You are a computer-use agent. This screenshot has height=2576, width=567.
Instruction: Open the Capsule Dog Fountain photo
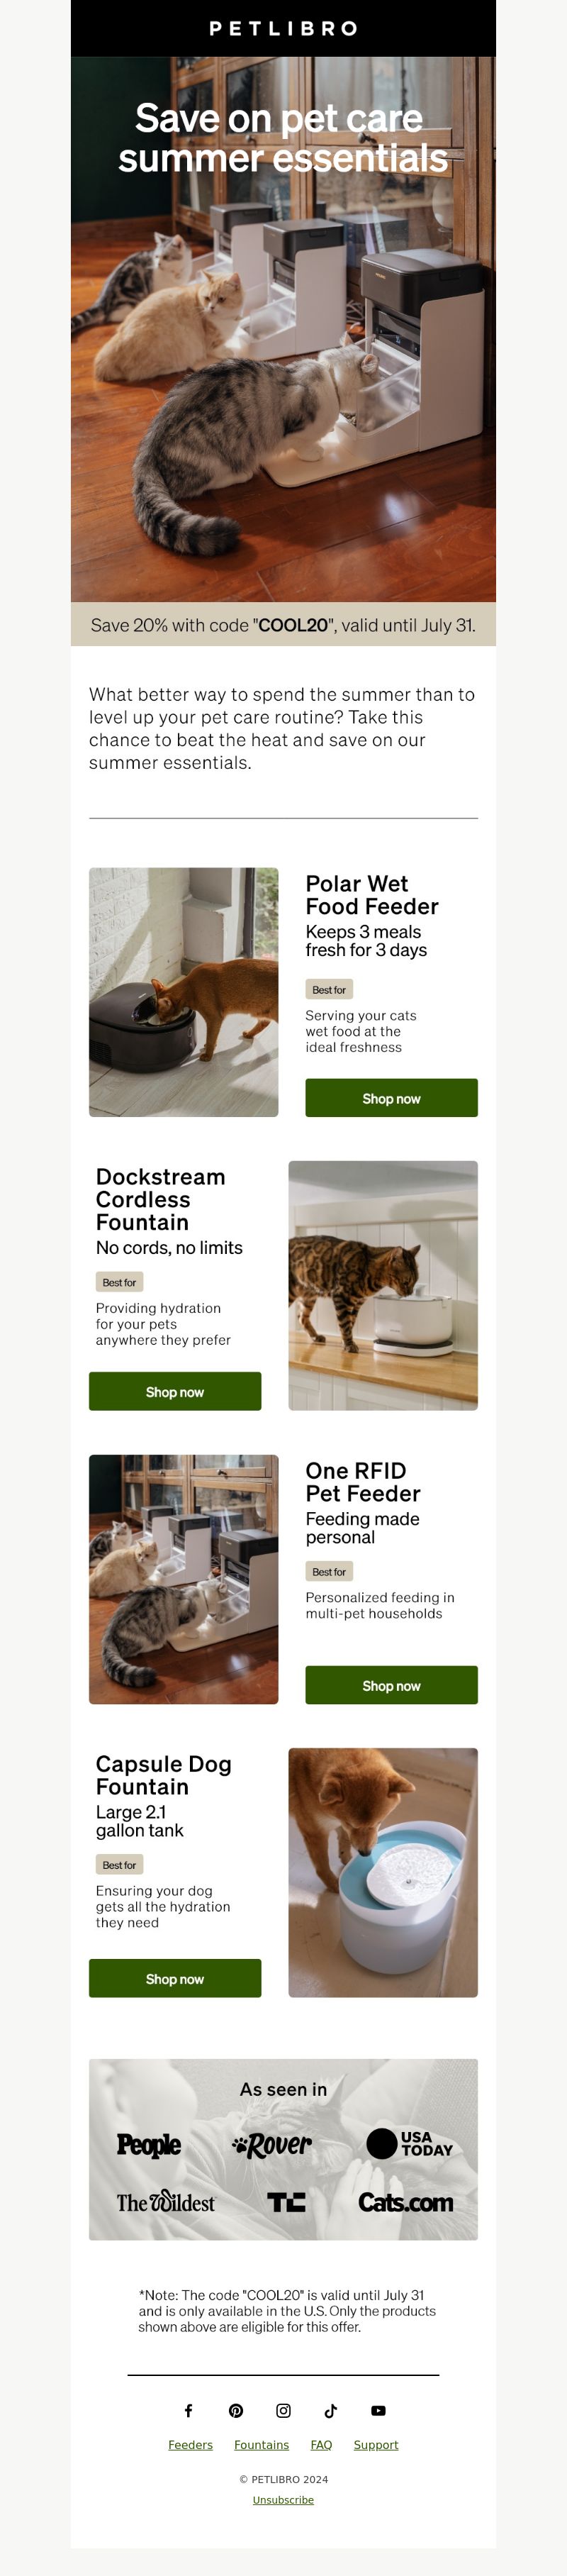tap(383, 1872)
